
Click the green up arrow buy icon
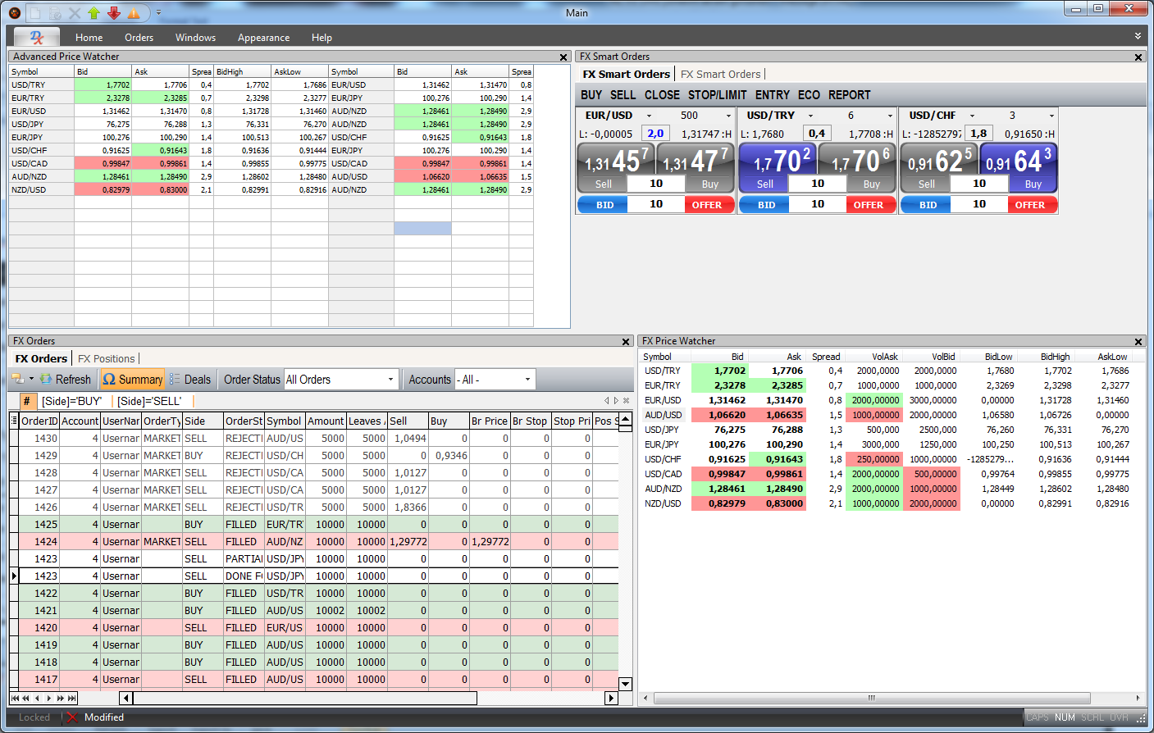coord(94,12)
